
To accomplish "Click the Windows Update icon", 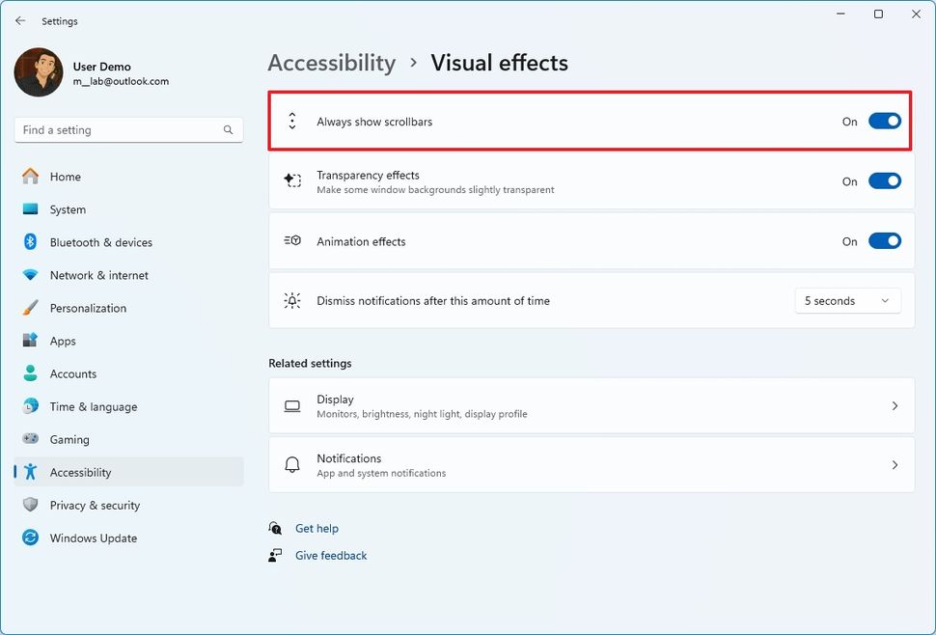I will pyautogui.click(x=29, y=538).
